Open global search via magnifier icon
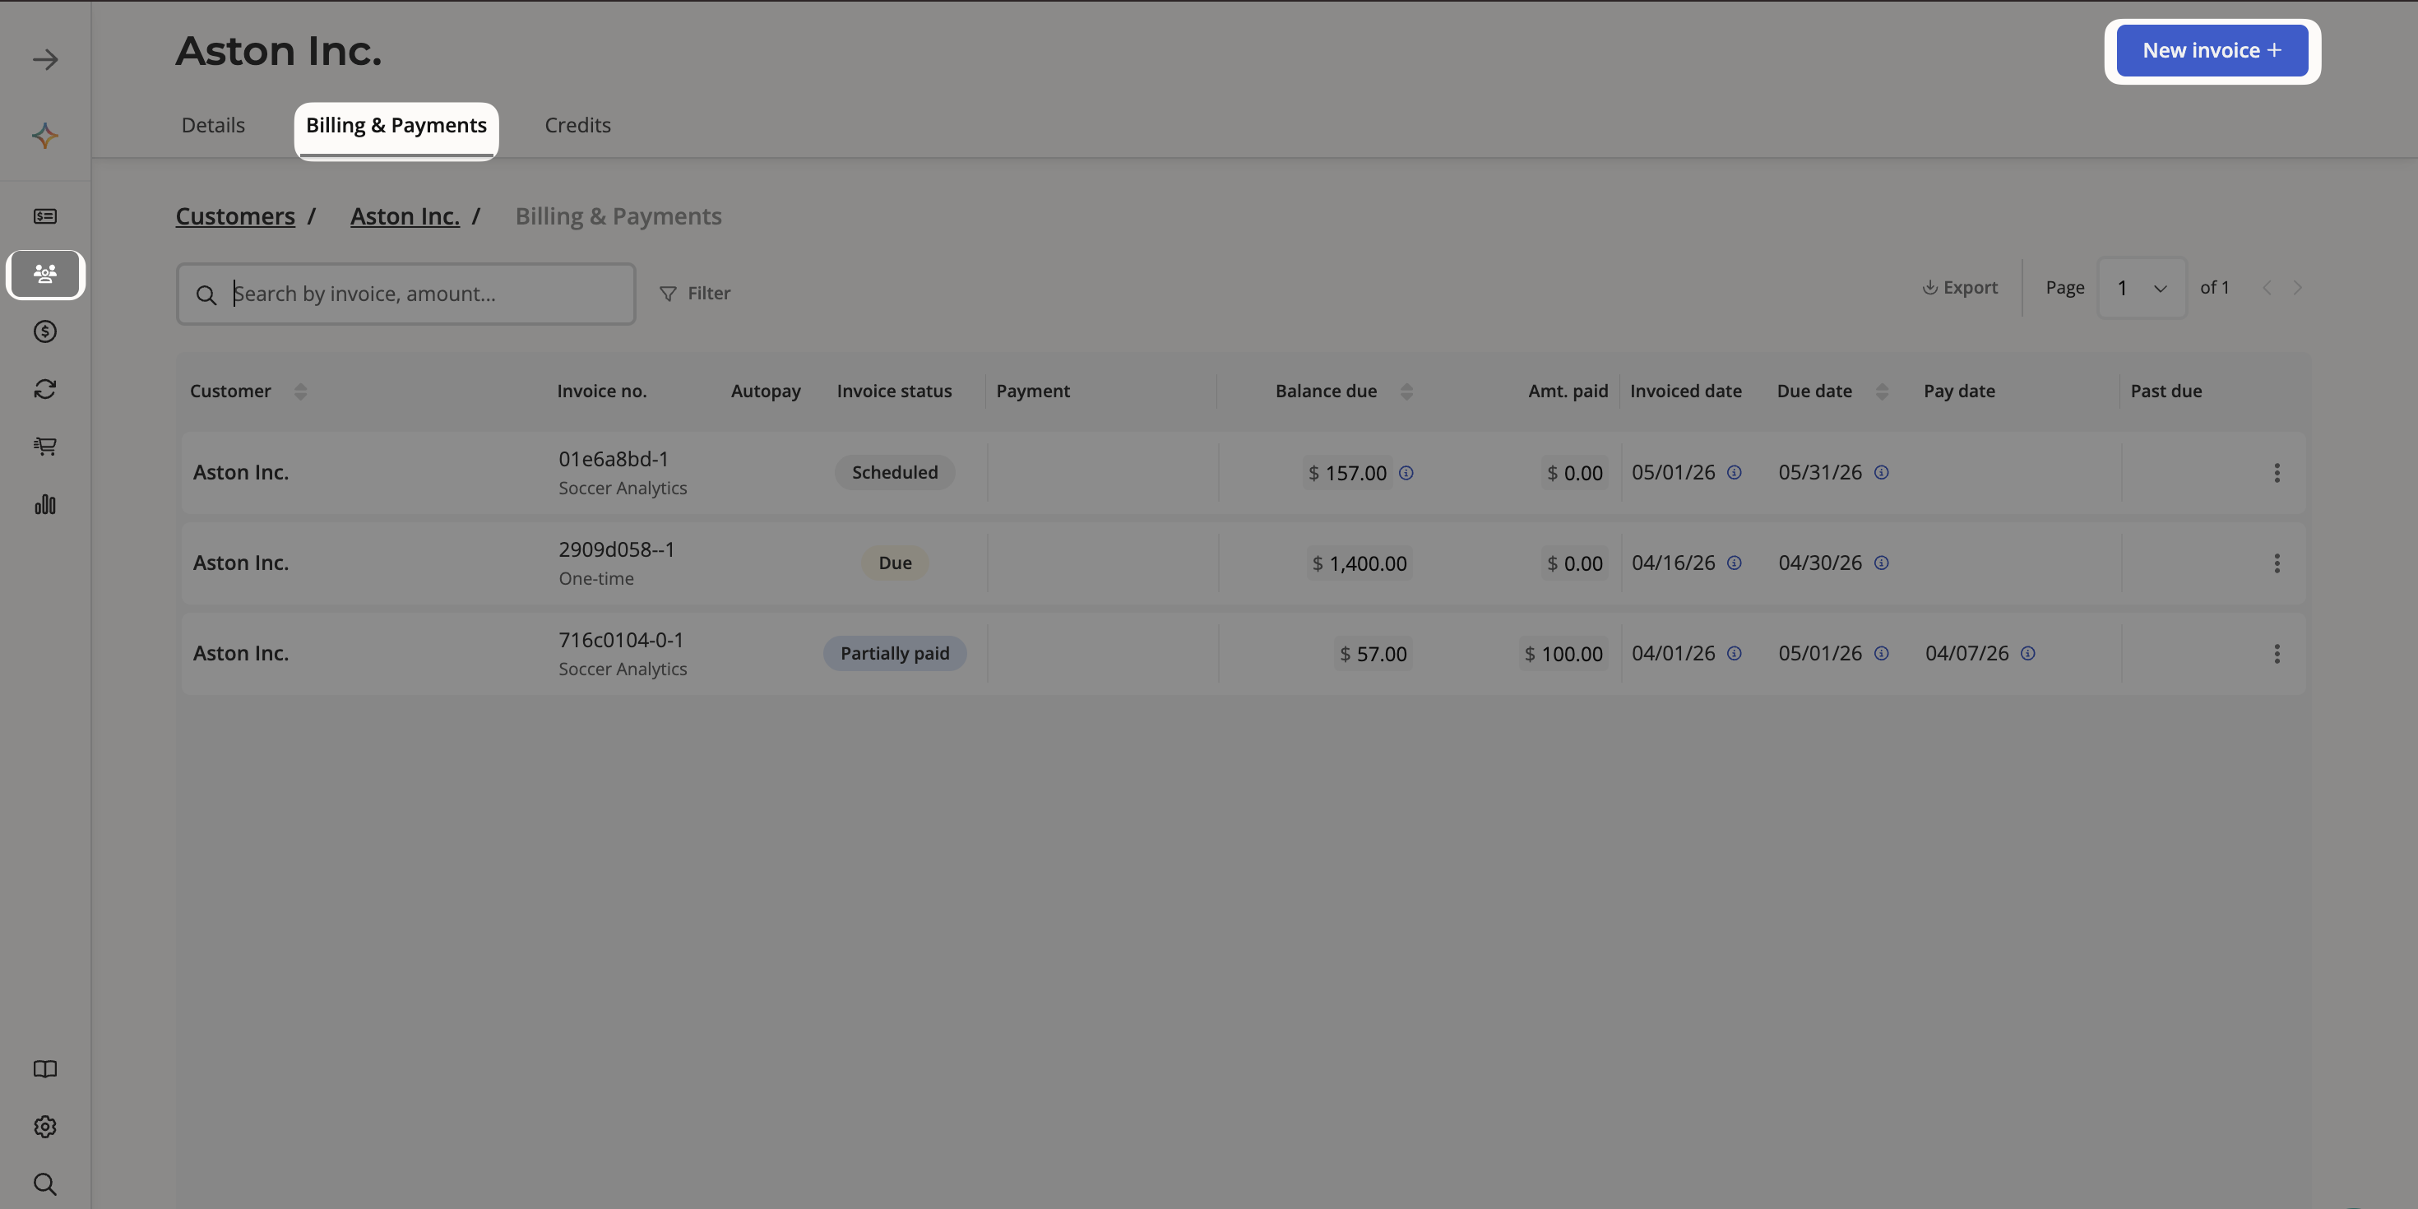2418x1209 pixels. [x=44, y=1184]
